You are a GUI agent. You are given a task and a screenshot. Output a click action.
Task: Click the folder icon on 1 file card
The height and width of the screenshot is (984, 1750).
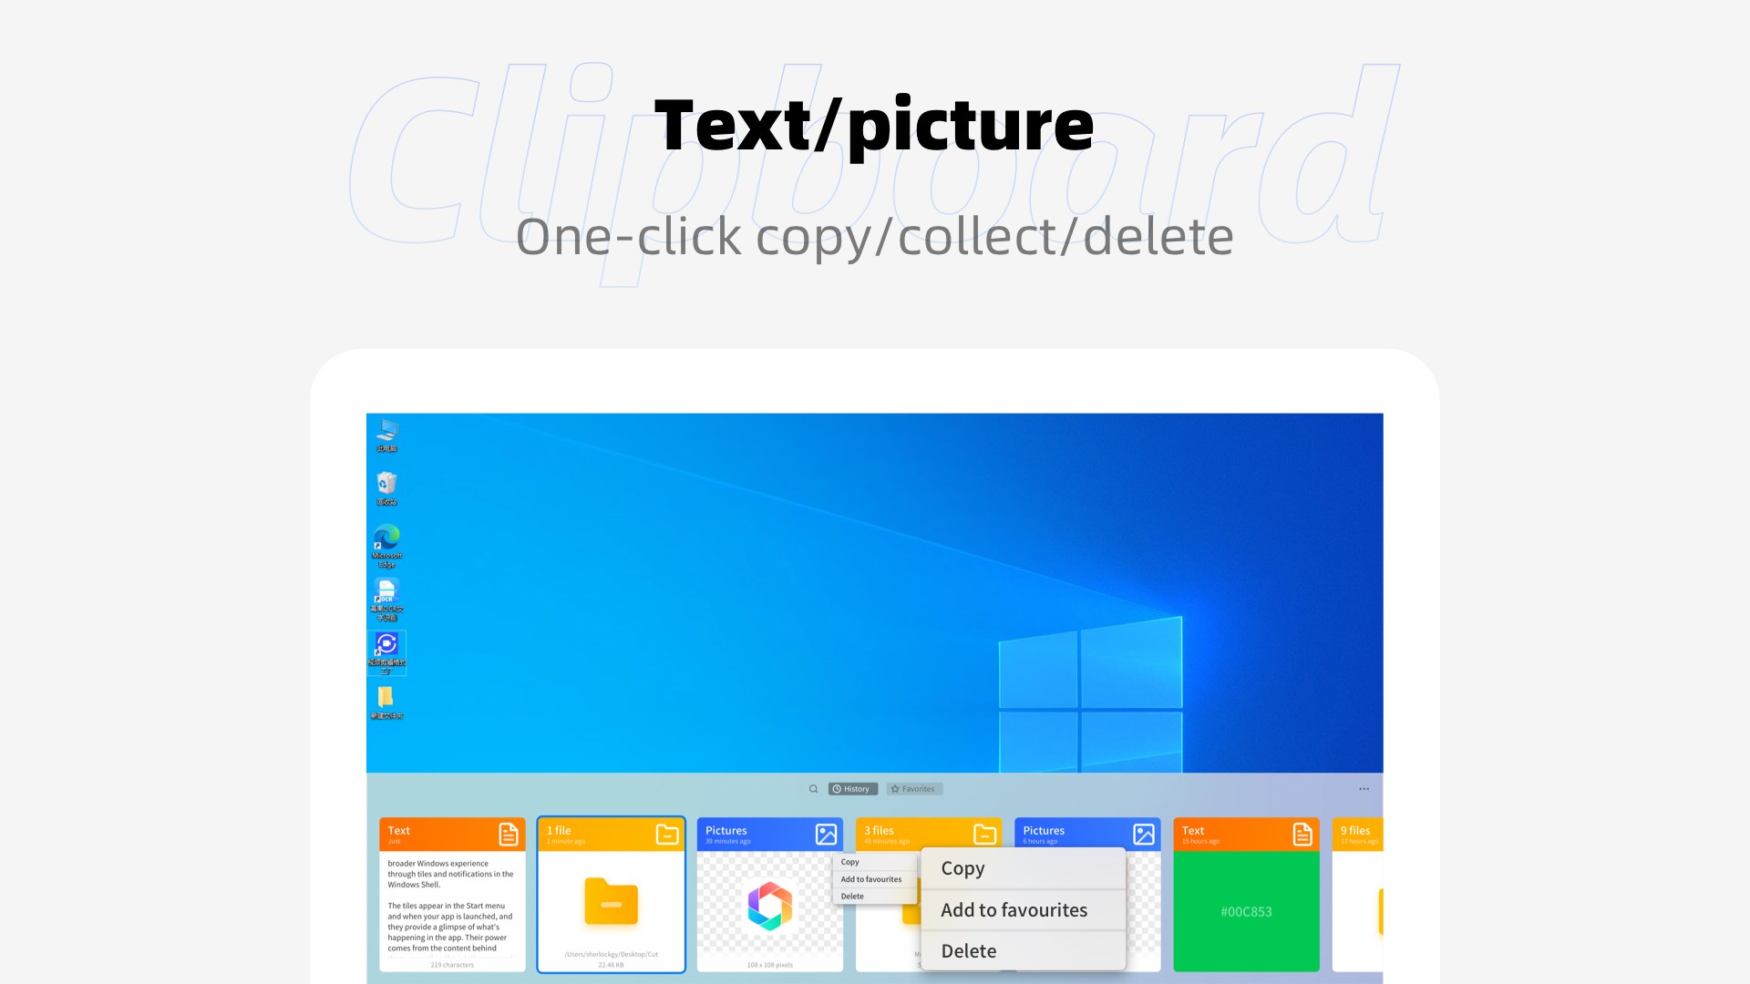coord(667,834)
